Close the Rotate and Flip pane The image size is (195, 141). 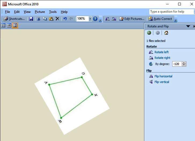coord(194,26)
